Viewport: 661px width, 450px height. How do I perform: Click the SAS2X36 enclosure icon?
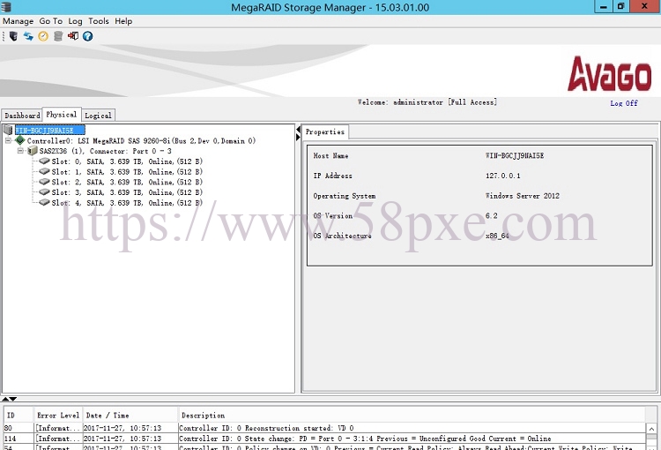(x=33, y=151)
